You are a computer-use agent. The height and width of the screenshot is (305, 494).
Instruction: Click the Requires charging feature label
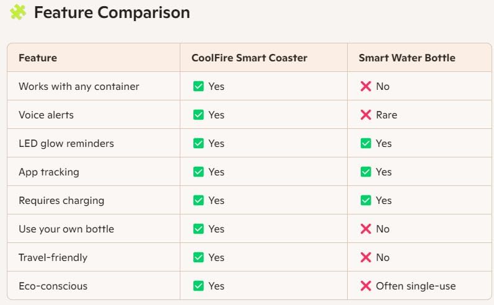click(x=61, y=200)
